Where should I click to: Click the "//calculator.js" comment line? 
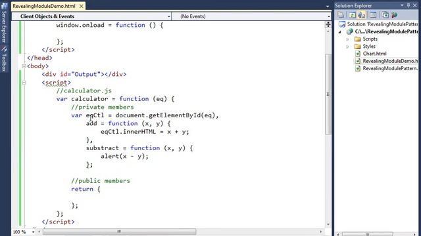(x=84, y=90)
